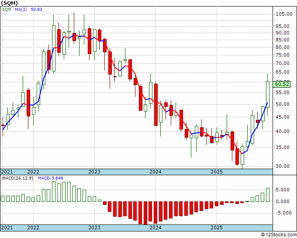Click the 5.000 MACD axis label
The image size is (297, 238).
pyautogui.click(x=283, y=190)
